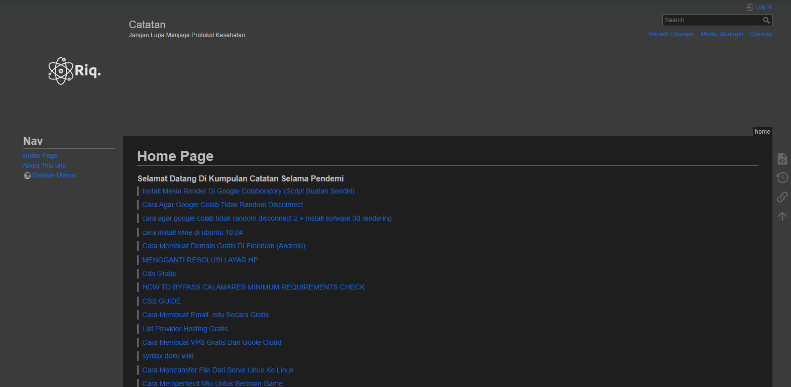Click the Backlinks chain icon

[x=782, y=197]
